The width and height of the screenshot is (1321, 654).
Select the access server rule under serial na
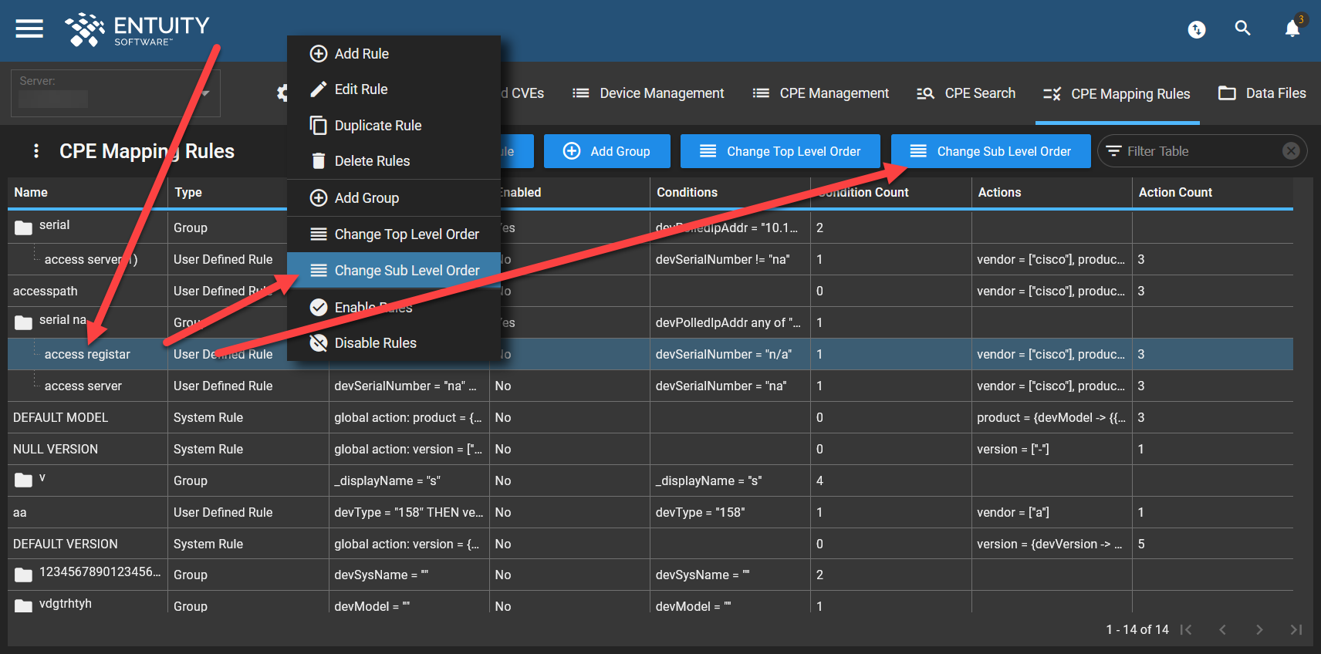pyautogui.click(x=650, y=386)
